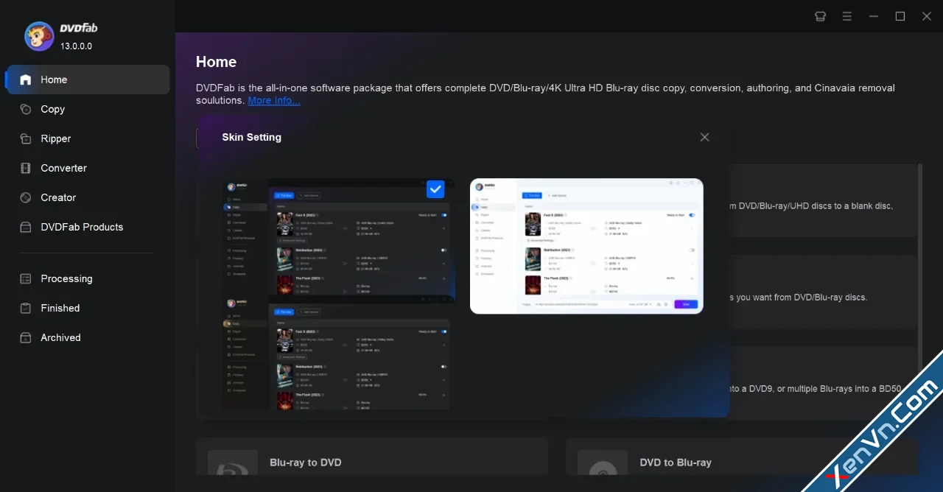Screen dimensions: 943x492
Task: Open the hamburger main menu icon
Action: click(x=847, y=16)
